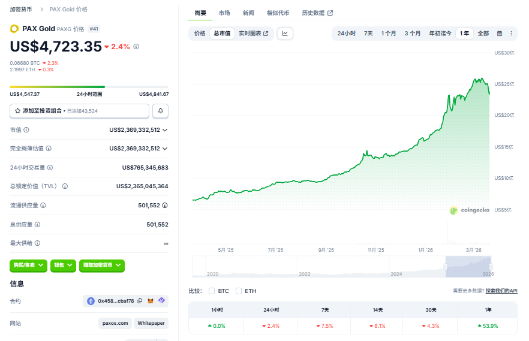Open the chart more options menu
529x341 pixels.
[x=511, y=34]
